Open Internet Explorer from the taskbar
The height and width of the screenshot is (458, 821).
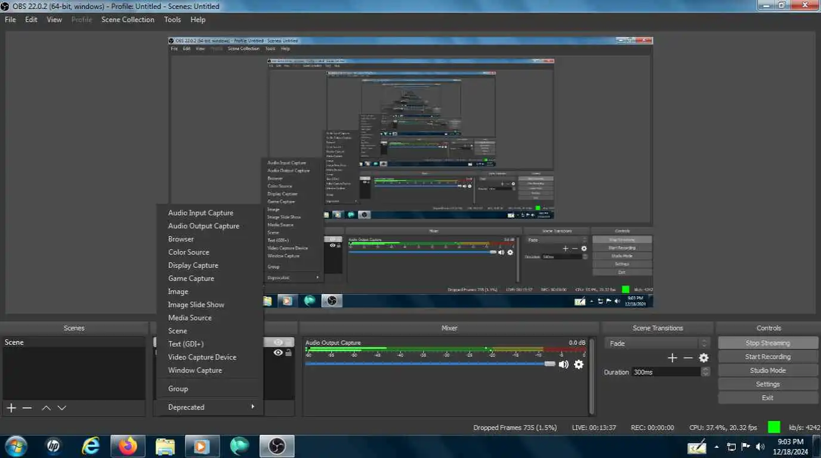[91, 446]
